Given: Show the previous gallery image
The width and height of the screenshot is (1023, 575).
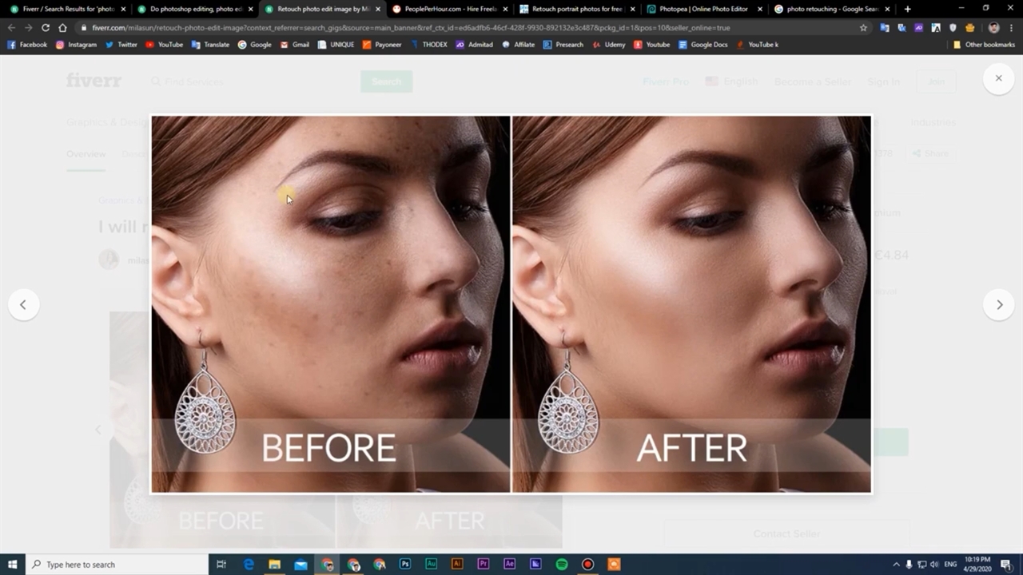Looking at the screenshot, I should click(x=23, y=304).
